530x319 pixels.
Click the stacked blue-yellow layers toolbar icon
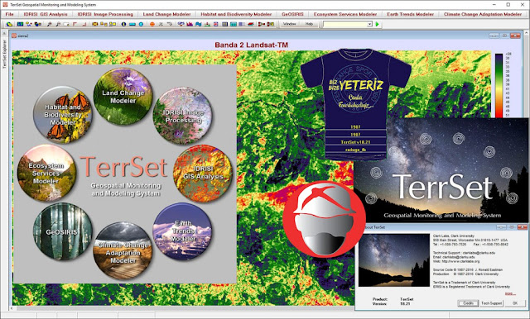pyautogui.click(x=37, y=24)
